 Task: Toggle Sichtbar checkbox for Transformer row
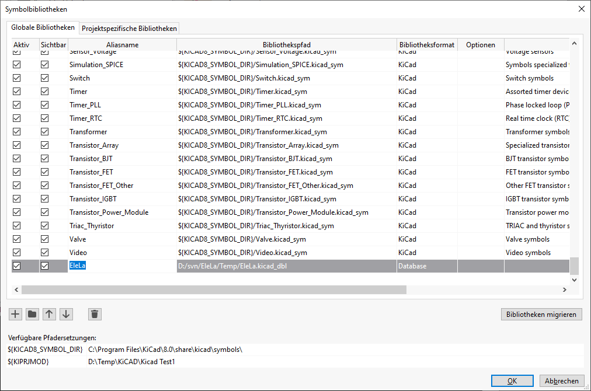pyautogui.click(x=45, y=132)
